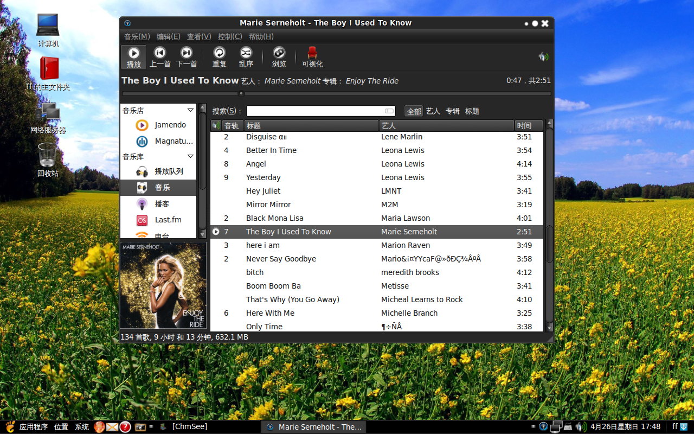Open the Podcasts (播客) source
The width and height of the screenshot is (694, 434).
(x=158, y=203)
